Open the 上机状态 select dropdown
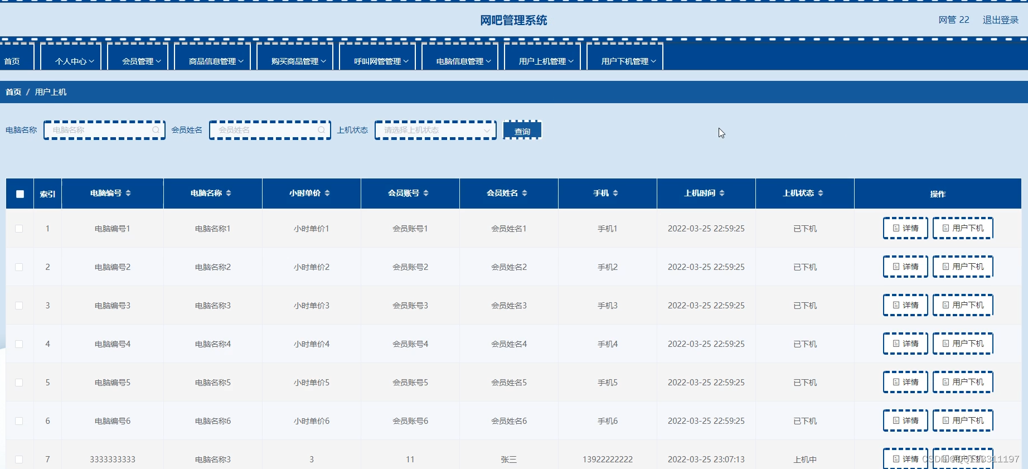The height and width of the screenshot is (469, 1028). pyautogui.click(x=435, y=130)
